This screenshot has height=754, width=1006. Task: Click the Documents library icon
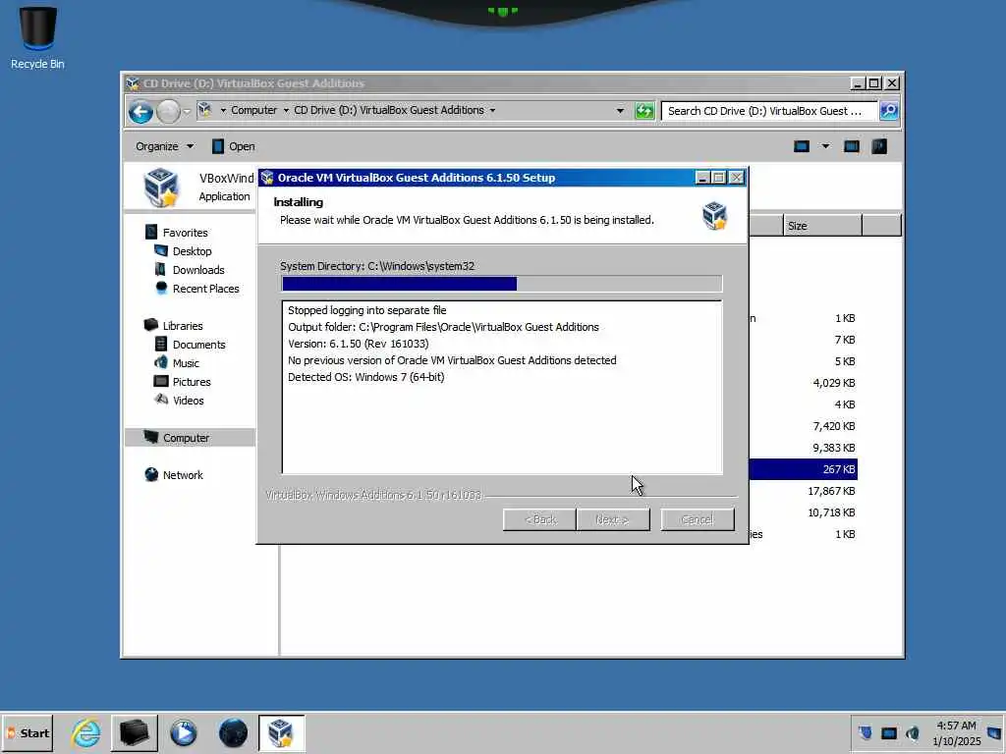click(x=161, y=344)
